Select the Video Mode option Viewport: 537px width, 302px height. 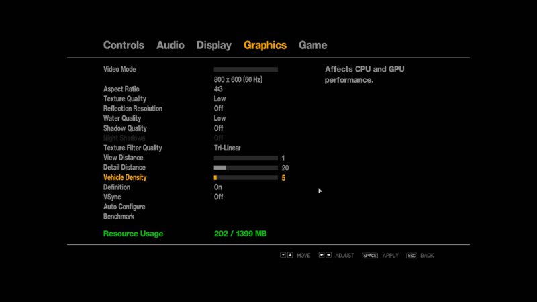pos(119,70)
